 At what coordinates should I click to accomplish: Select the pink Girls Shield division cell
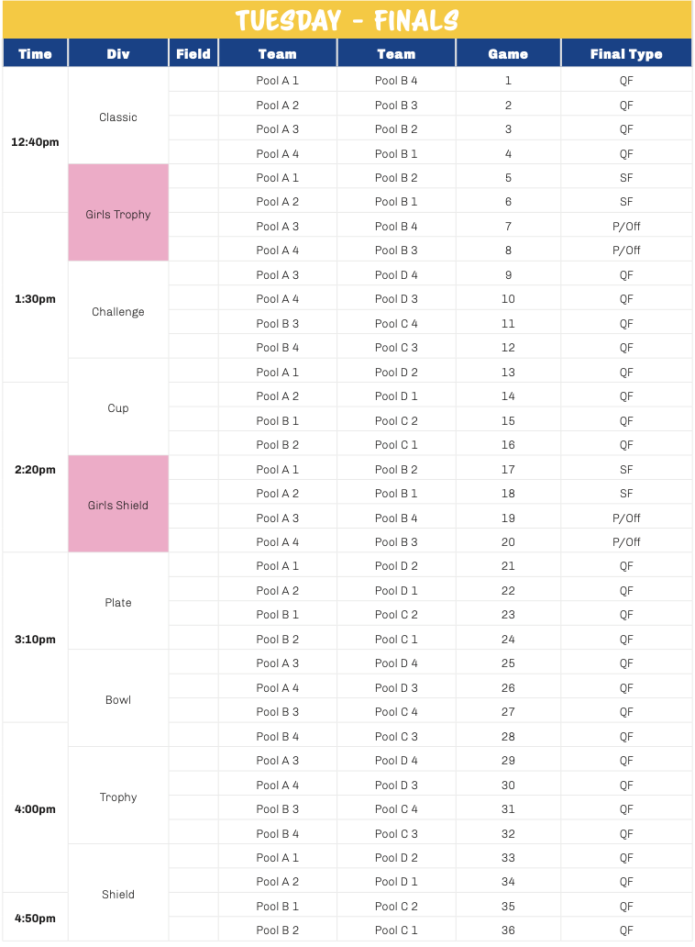point(118,504)
